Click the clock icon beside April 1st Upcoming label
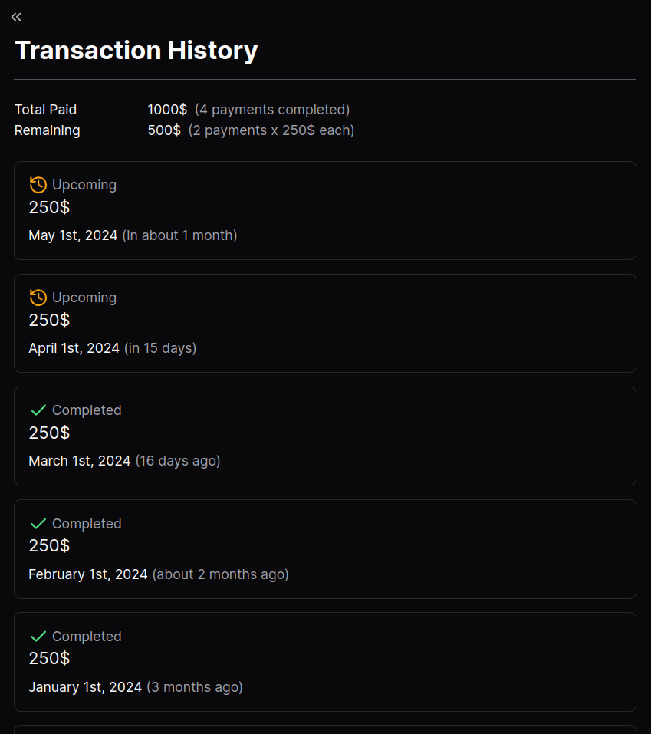Image resolution: width=651 pixels, height=734 pixels. (x=38, y=297)
